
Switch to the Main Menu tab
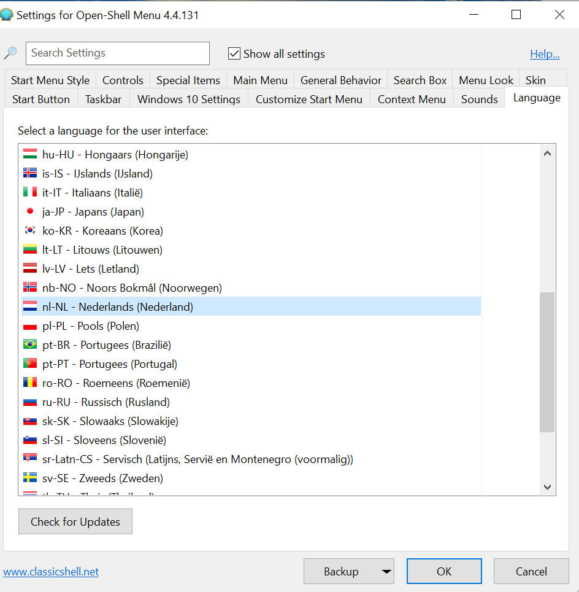click(x=260, y=80)
